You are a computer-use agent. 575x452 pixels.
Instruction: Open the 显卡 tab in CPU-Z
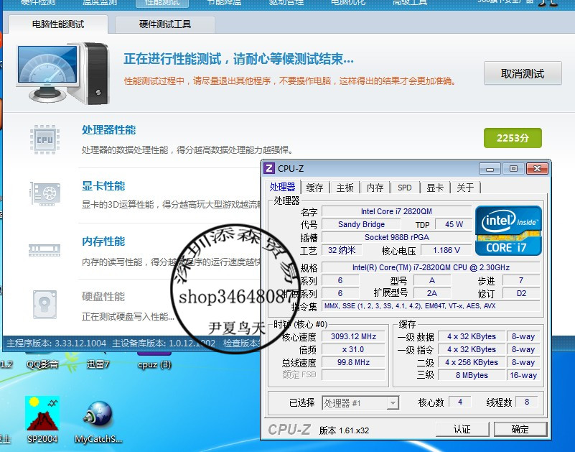click(435, 188)
